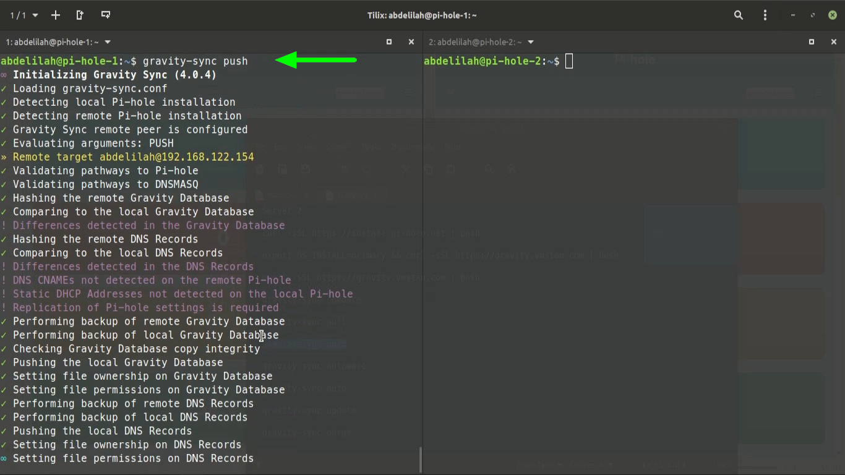Image resolution: width=845 pixels, height=475 pixels.
Task: Close the pi-hole-1 terminal pane
Action: coord(411,42)
